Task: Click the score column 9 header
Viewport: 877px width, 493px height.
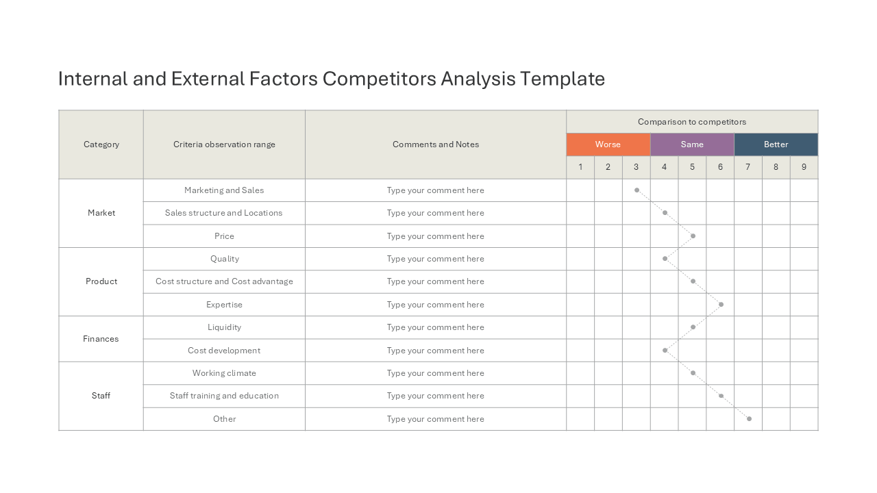Action: point(804,167)
